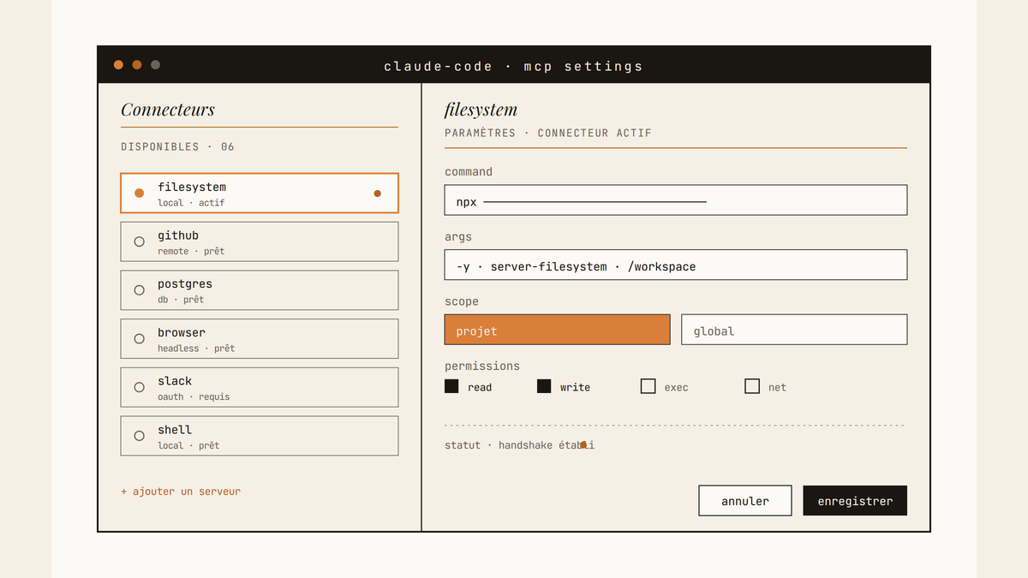Toggle the read permission checkbox
Image resolution: width=1028 pixels, height=578 pixels.
click(x=451, y=386)
